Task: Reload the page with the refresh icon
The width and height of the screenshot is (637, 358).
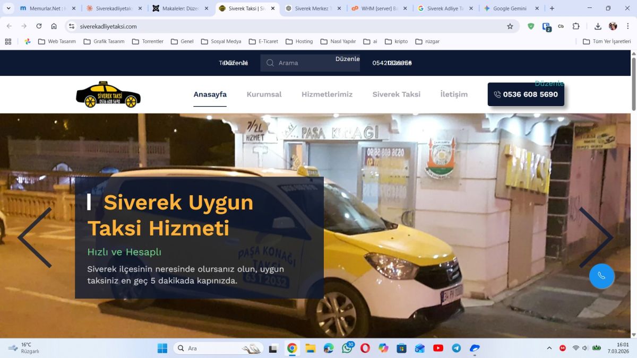Action: tap(39, 26)
